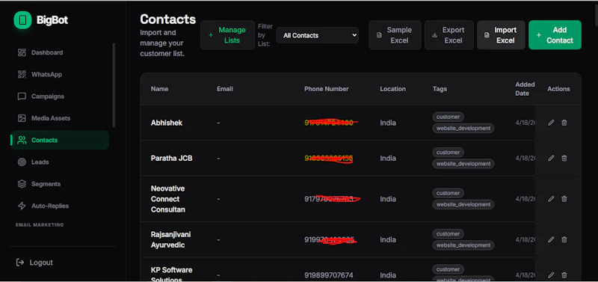Log out via the Logout link
Viewport: 598px width, 282px height.
click(34, 263)
